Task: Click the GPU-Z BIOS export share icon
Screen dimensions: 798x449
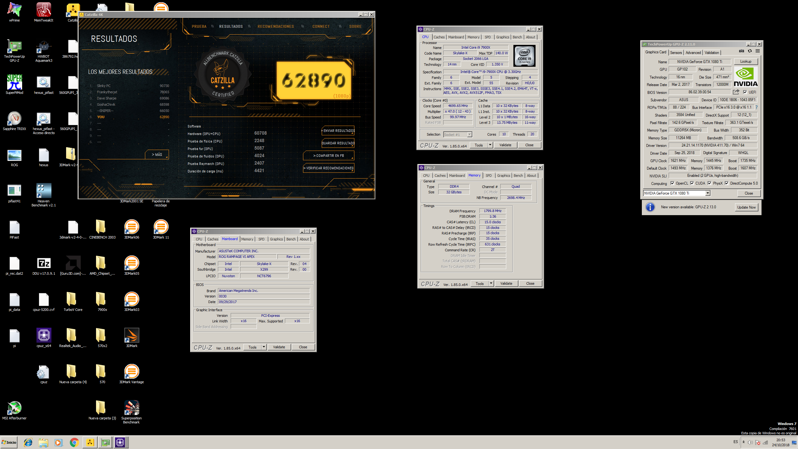Action: tap(736, 92)
